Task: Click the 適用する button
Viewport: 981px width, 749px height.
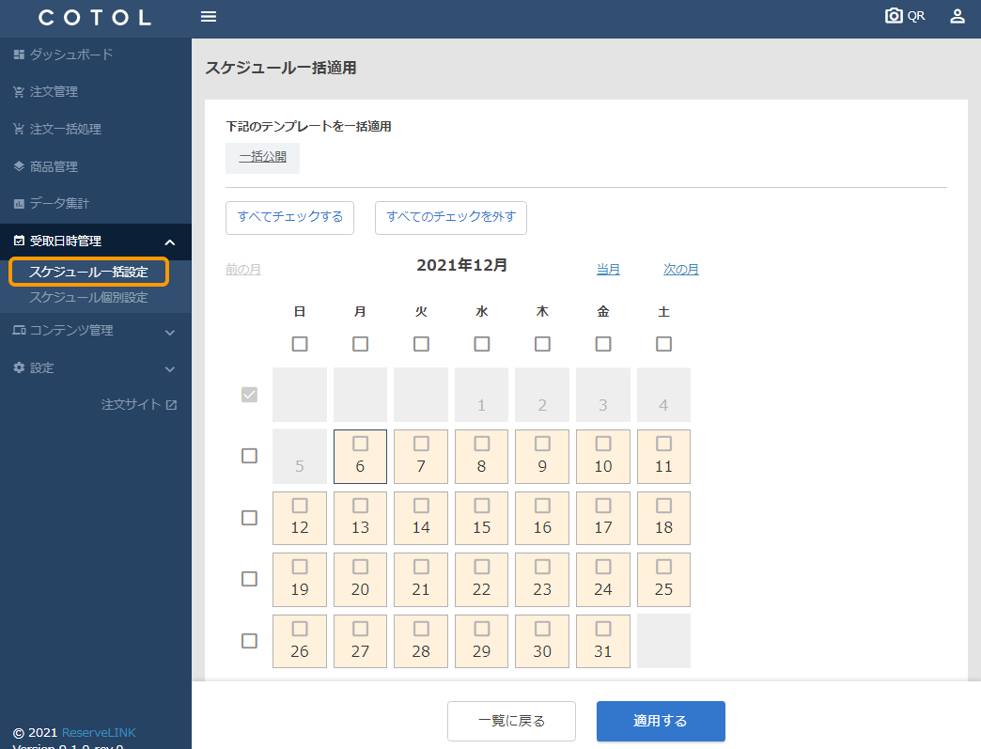Action: tap(661, 721)
